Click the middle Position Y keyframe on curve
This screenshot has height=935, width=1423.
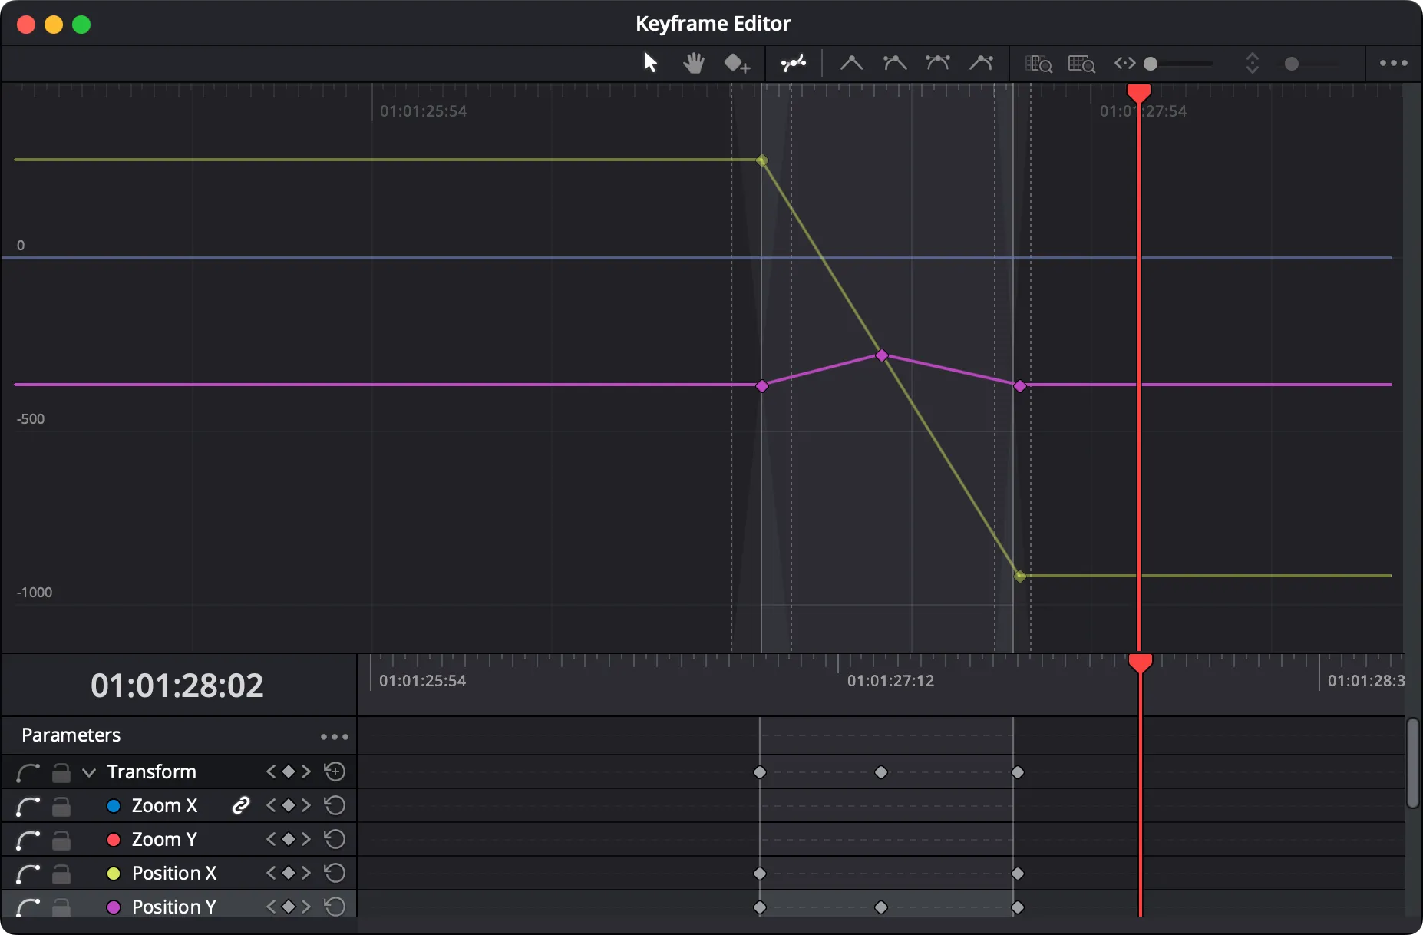(x=882, y=355)
